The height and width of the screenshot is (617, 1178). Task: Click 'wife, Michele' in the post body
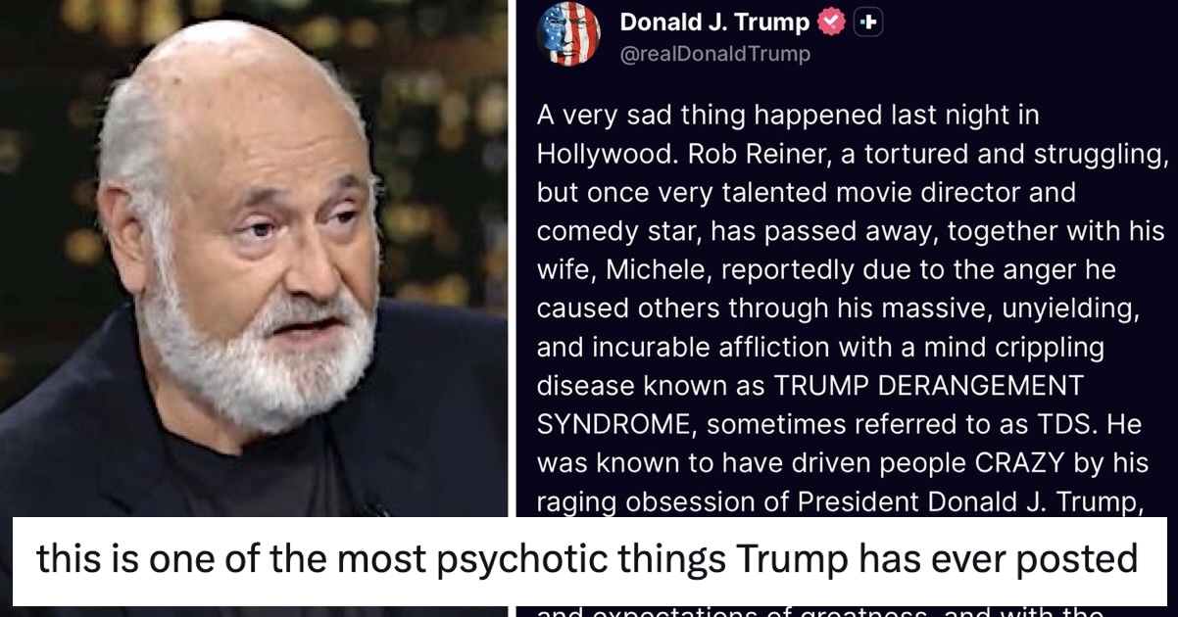615,269
